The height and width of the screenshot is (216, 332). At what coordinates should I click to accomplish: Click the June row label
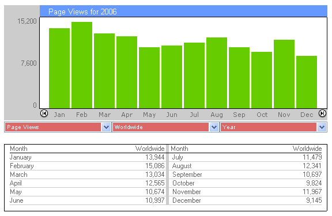[x=17, y=200]
